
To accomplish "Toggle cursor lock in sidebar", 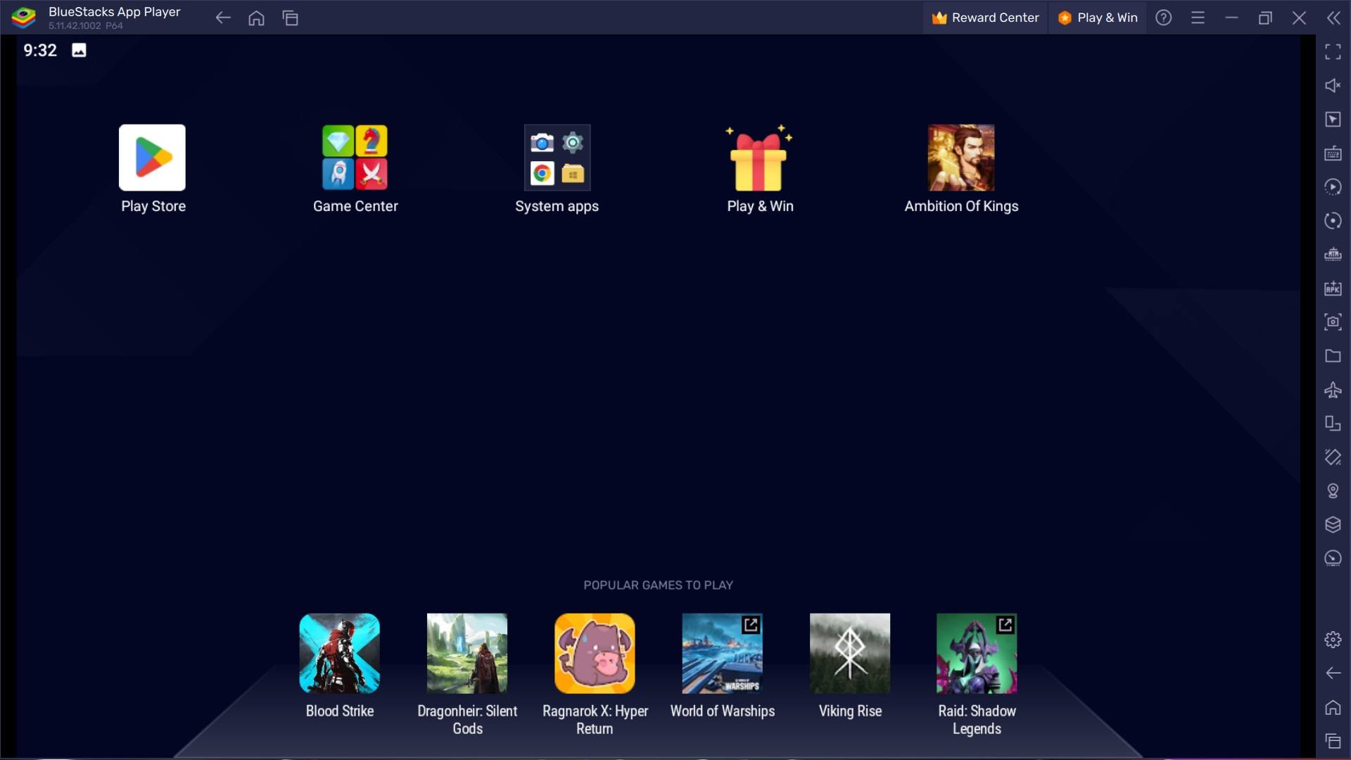I will (1333, 119).
